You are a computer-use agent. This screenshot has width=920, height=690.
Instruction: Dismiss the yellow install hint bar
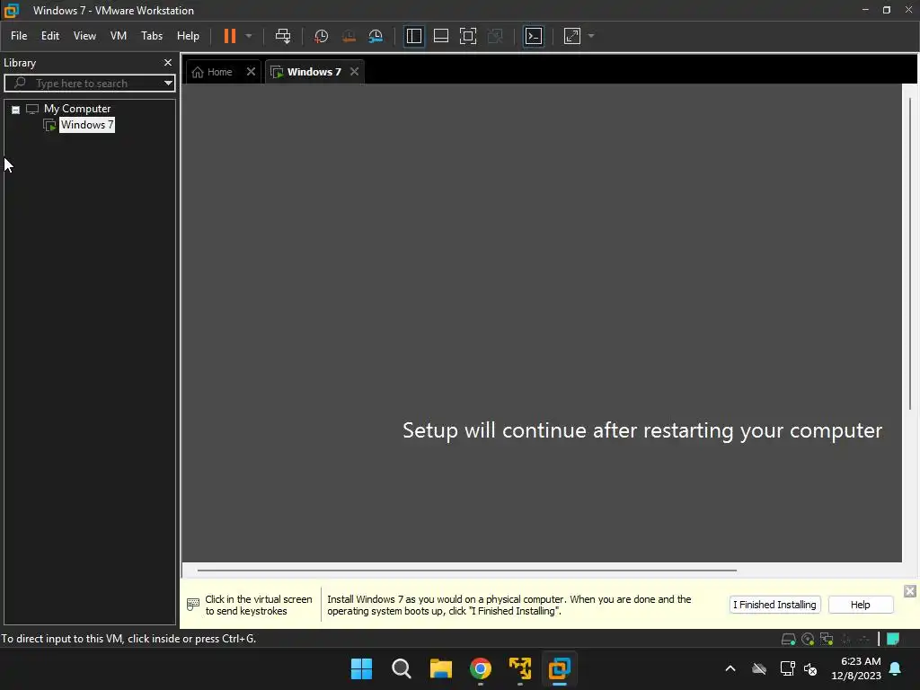tap(909, 591)
